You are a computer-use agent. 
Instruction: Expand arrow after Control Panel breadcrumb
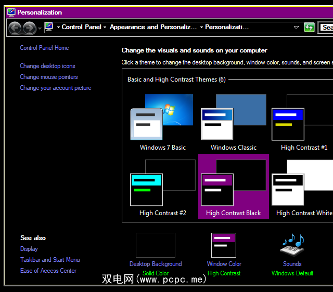click(105, 27)
